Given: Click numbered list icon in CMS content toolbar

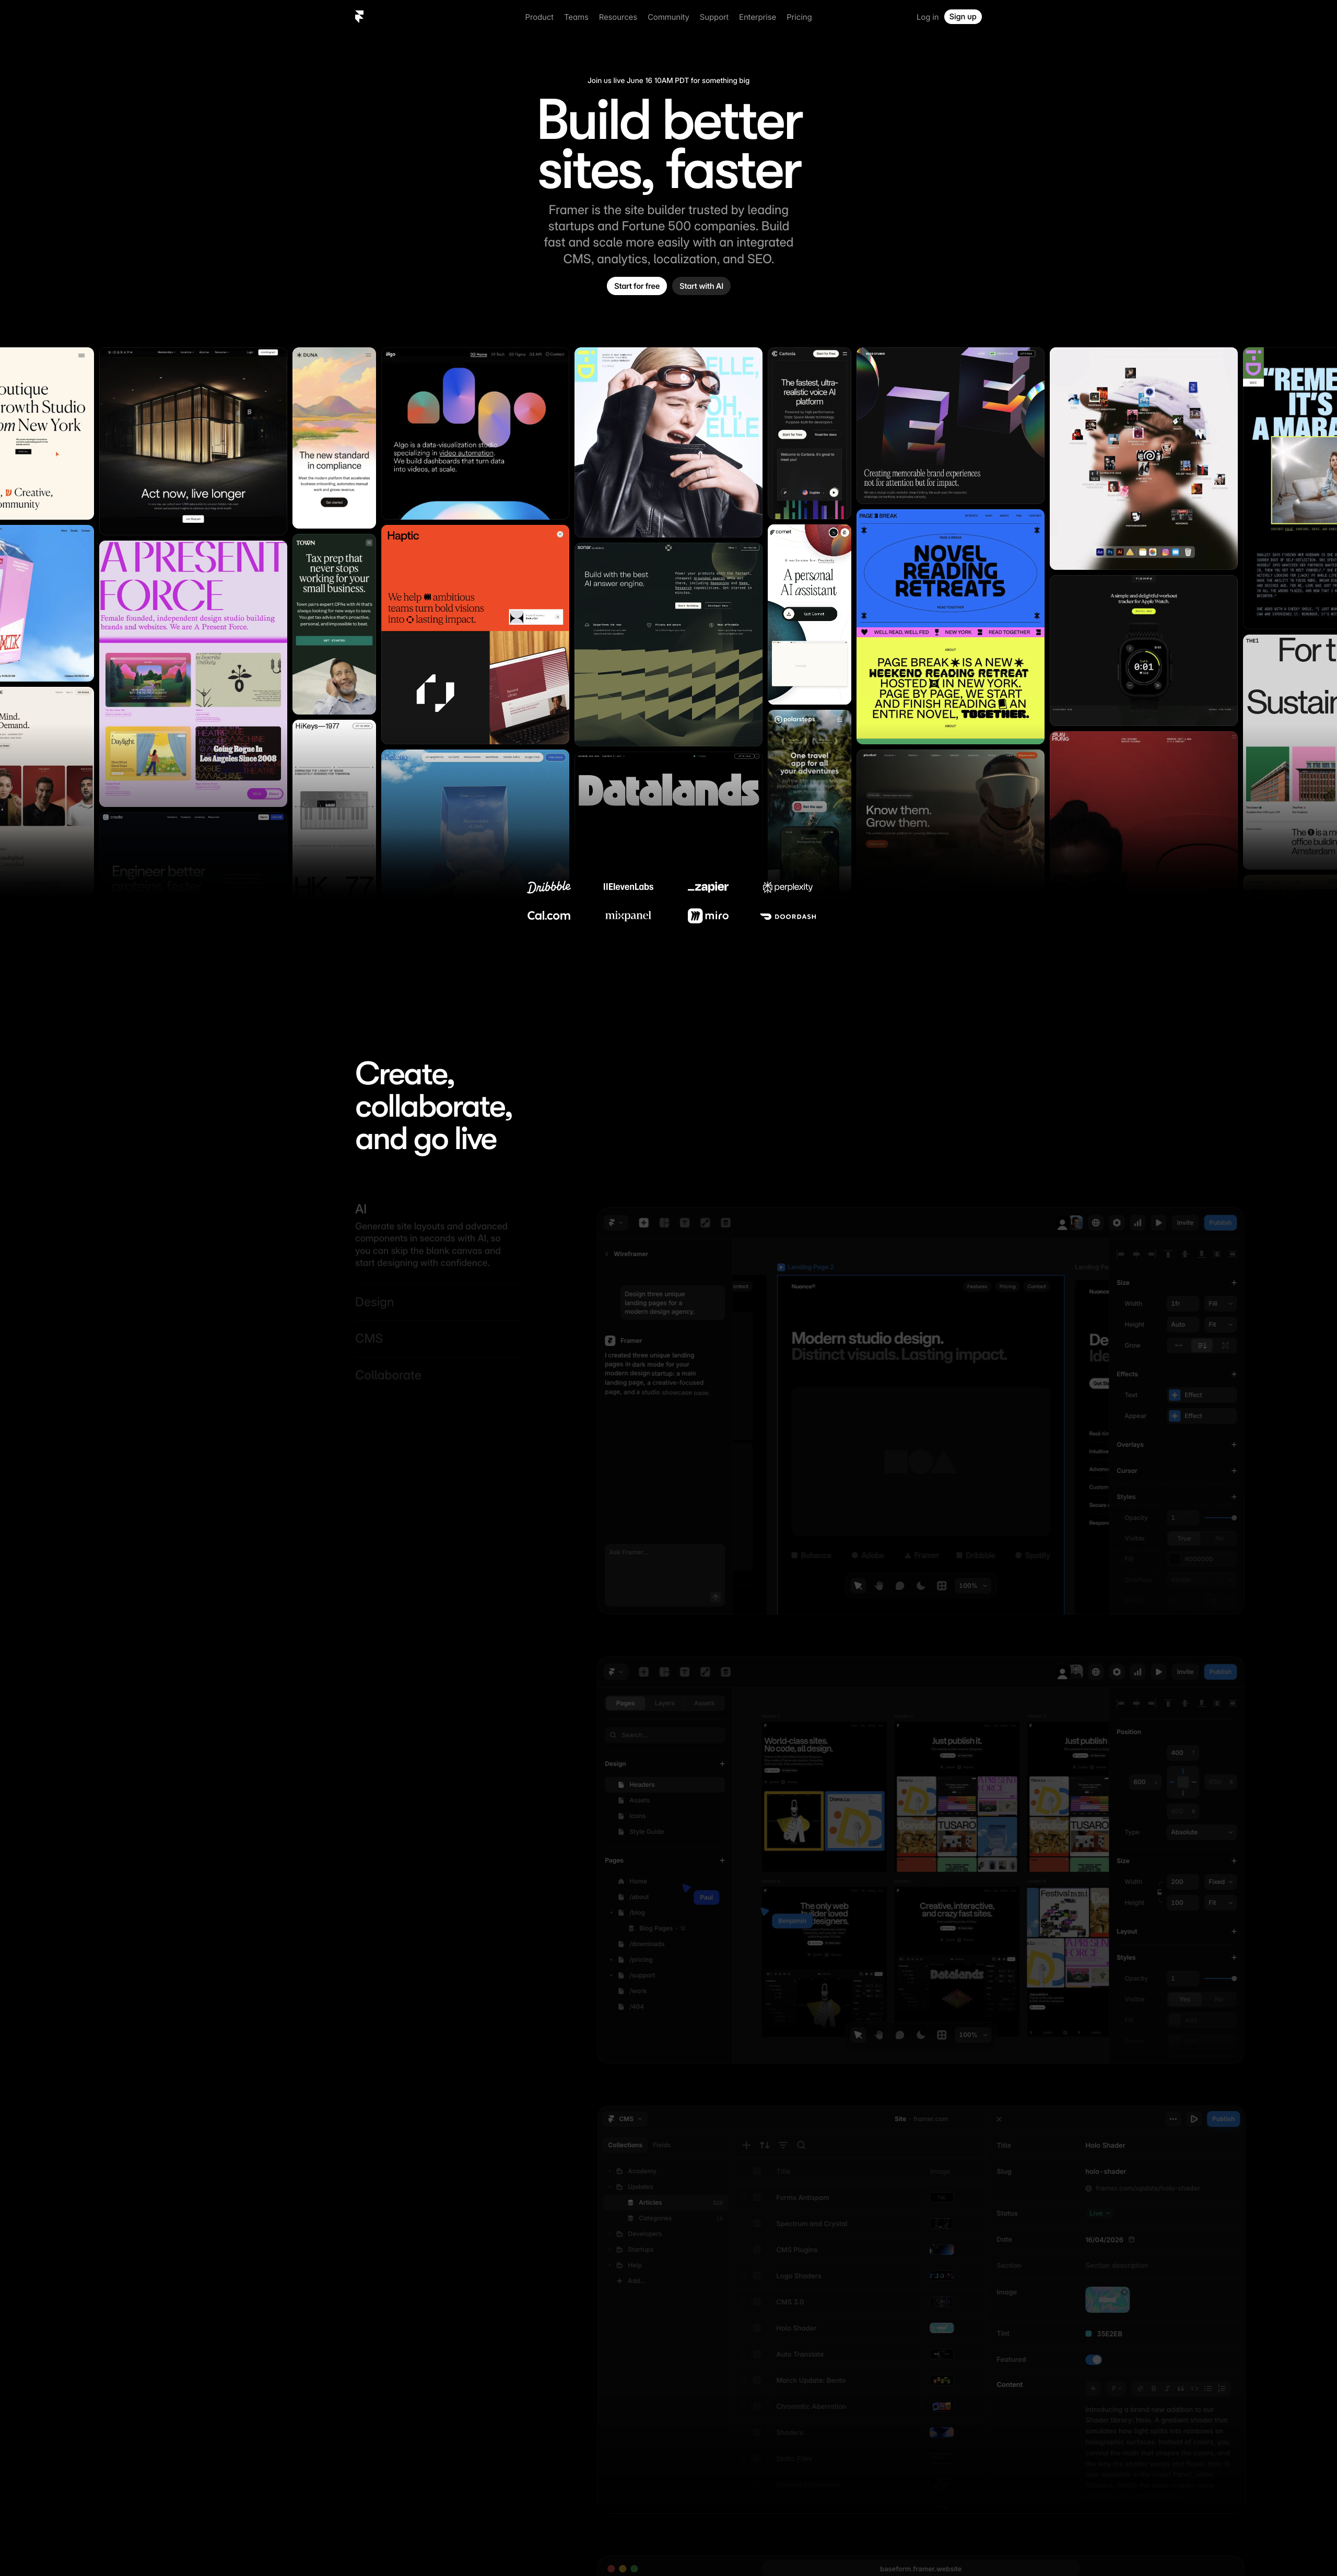Looking at the screenshot, I should click(1222, 2388).
